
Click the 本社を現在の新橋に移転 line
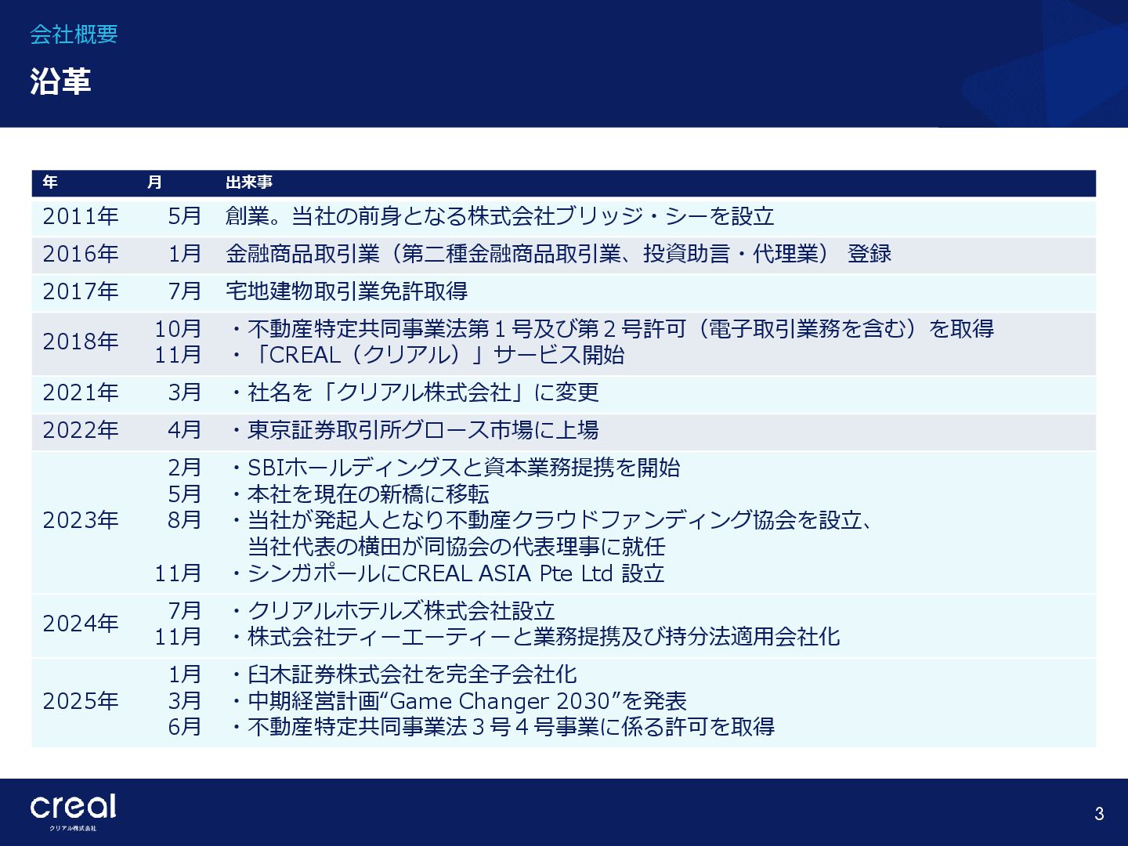pyautogui.click(x=360, y=494)
